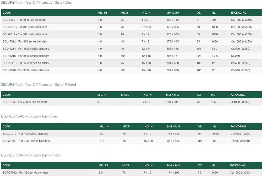The image size is (262, 177).
Task: Select "SCL41520 - For 3500 series blenders" code
Action: tap(26, 70)
